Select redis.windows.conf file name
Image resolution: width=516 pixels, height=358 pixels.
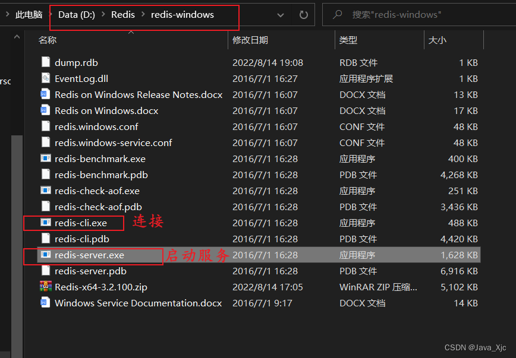[96, 126]
